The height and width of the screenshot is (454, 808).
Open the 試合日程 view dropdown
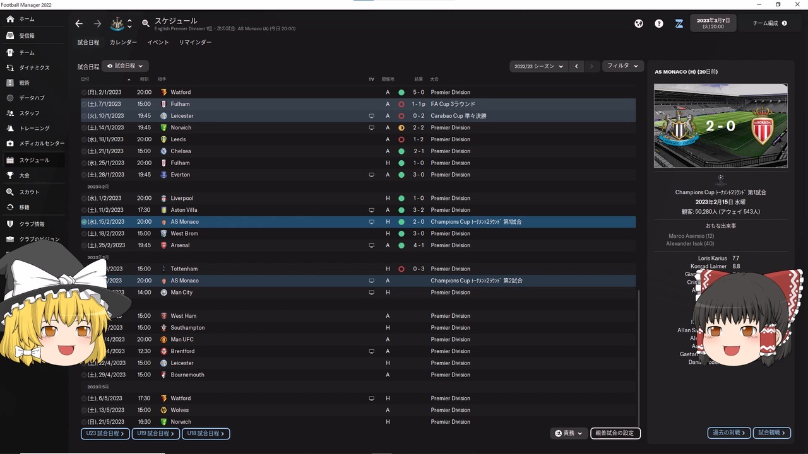125,66
